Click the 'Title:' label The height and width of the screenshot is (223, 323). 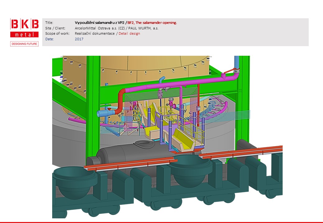tap(49, 23)
